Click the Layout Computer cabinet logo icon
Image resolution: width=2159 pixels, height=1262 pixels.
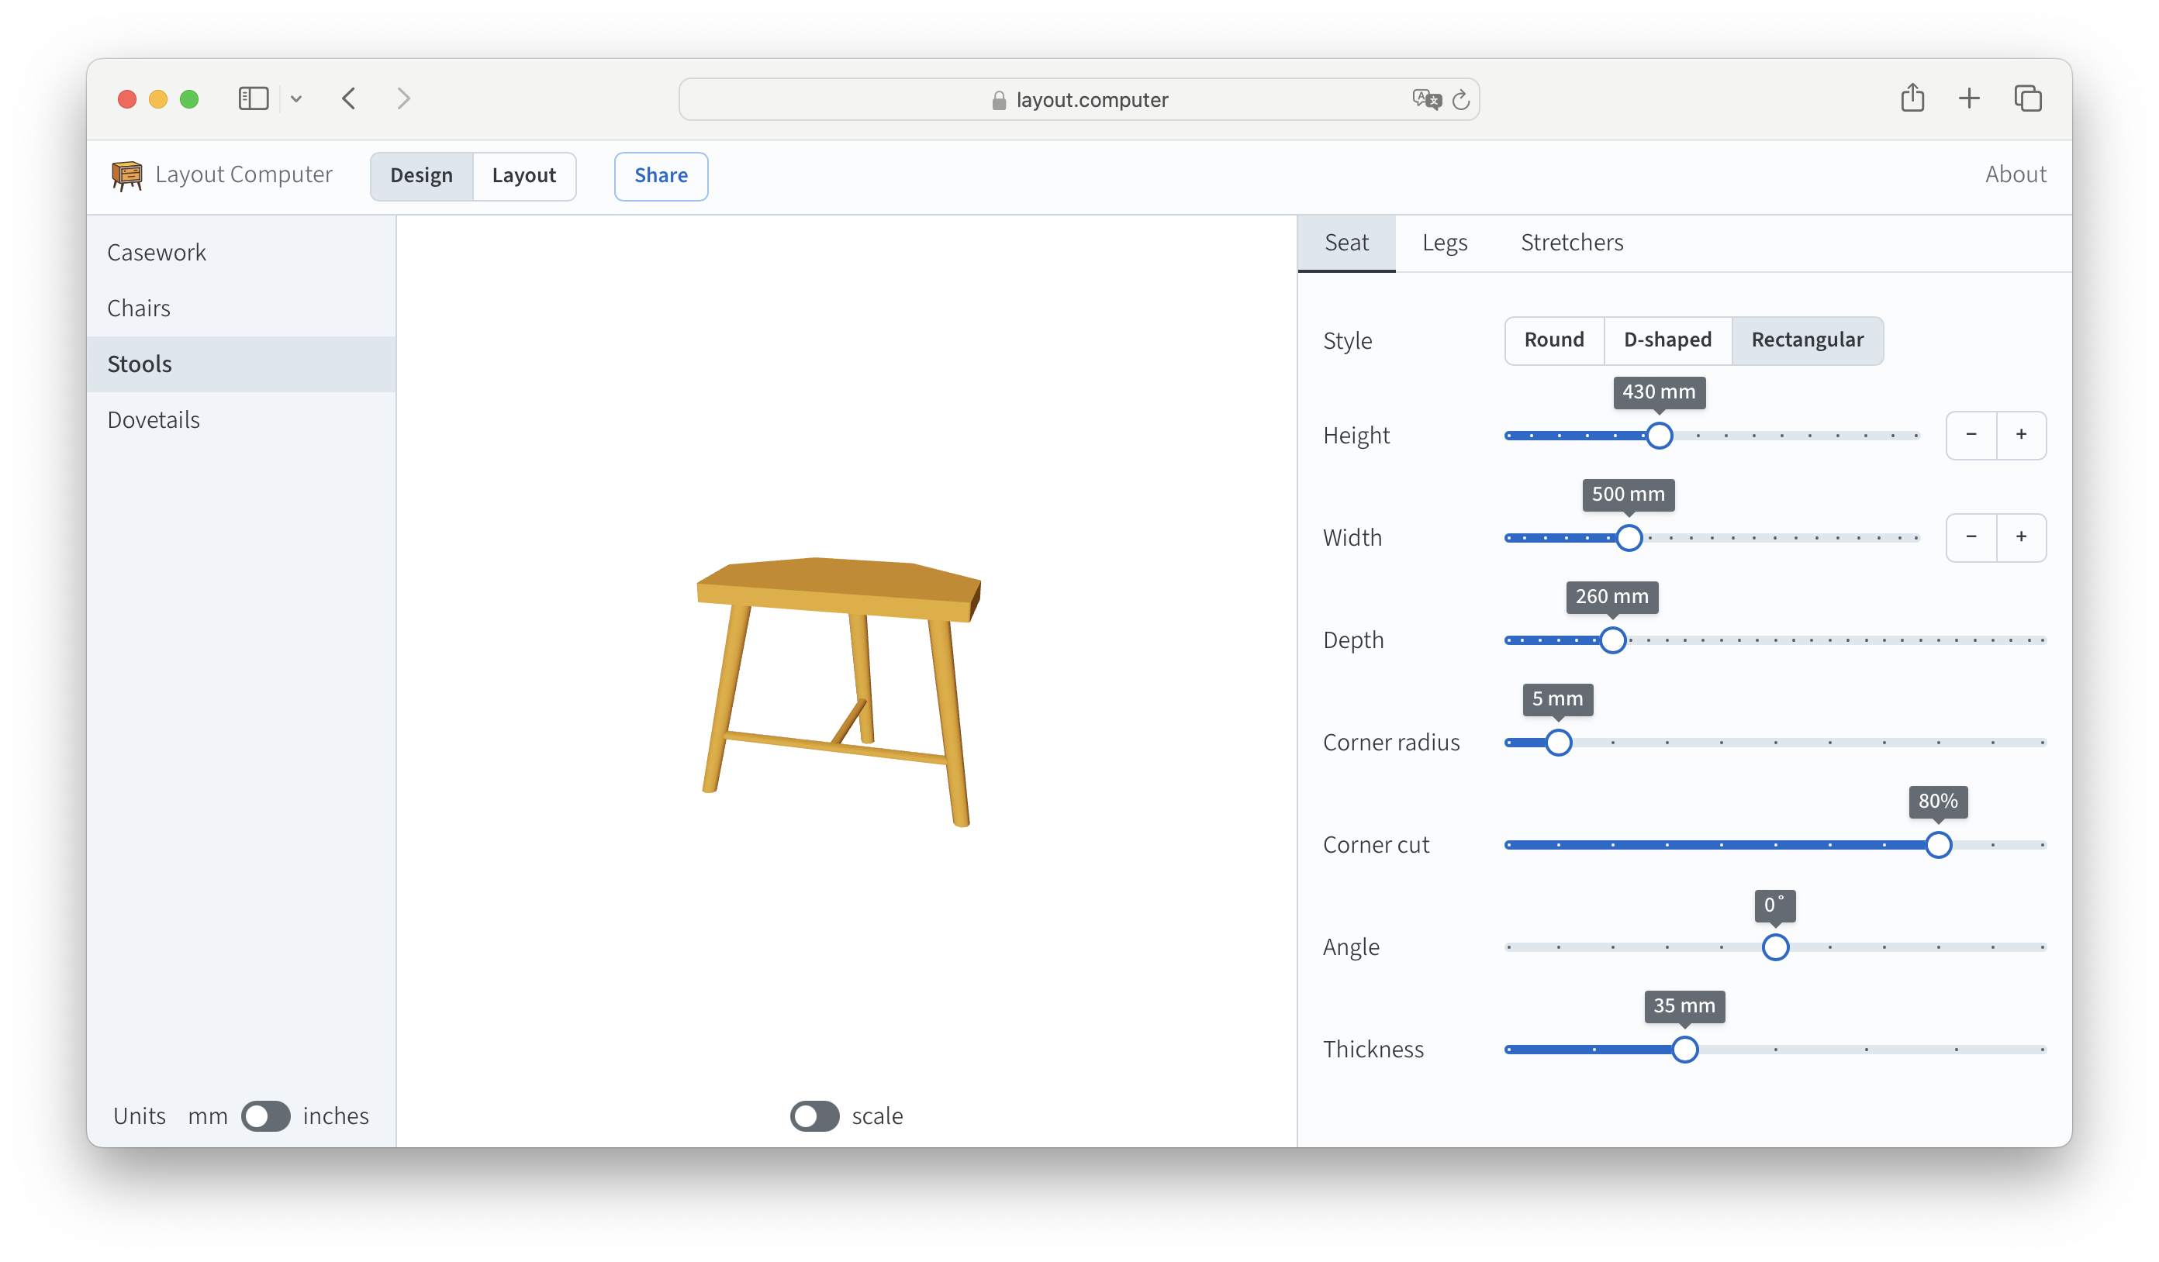pyautogui.click(x=127, y=175)
